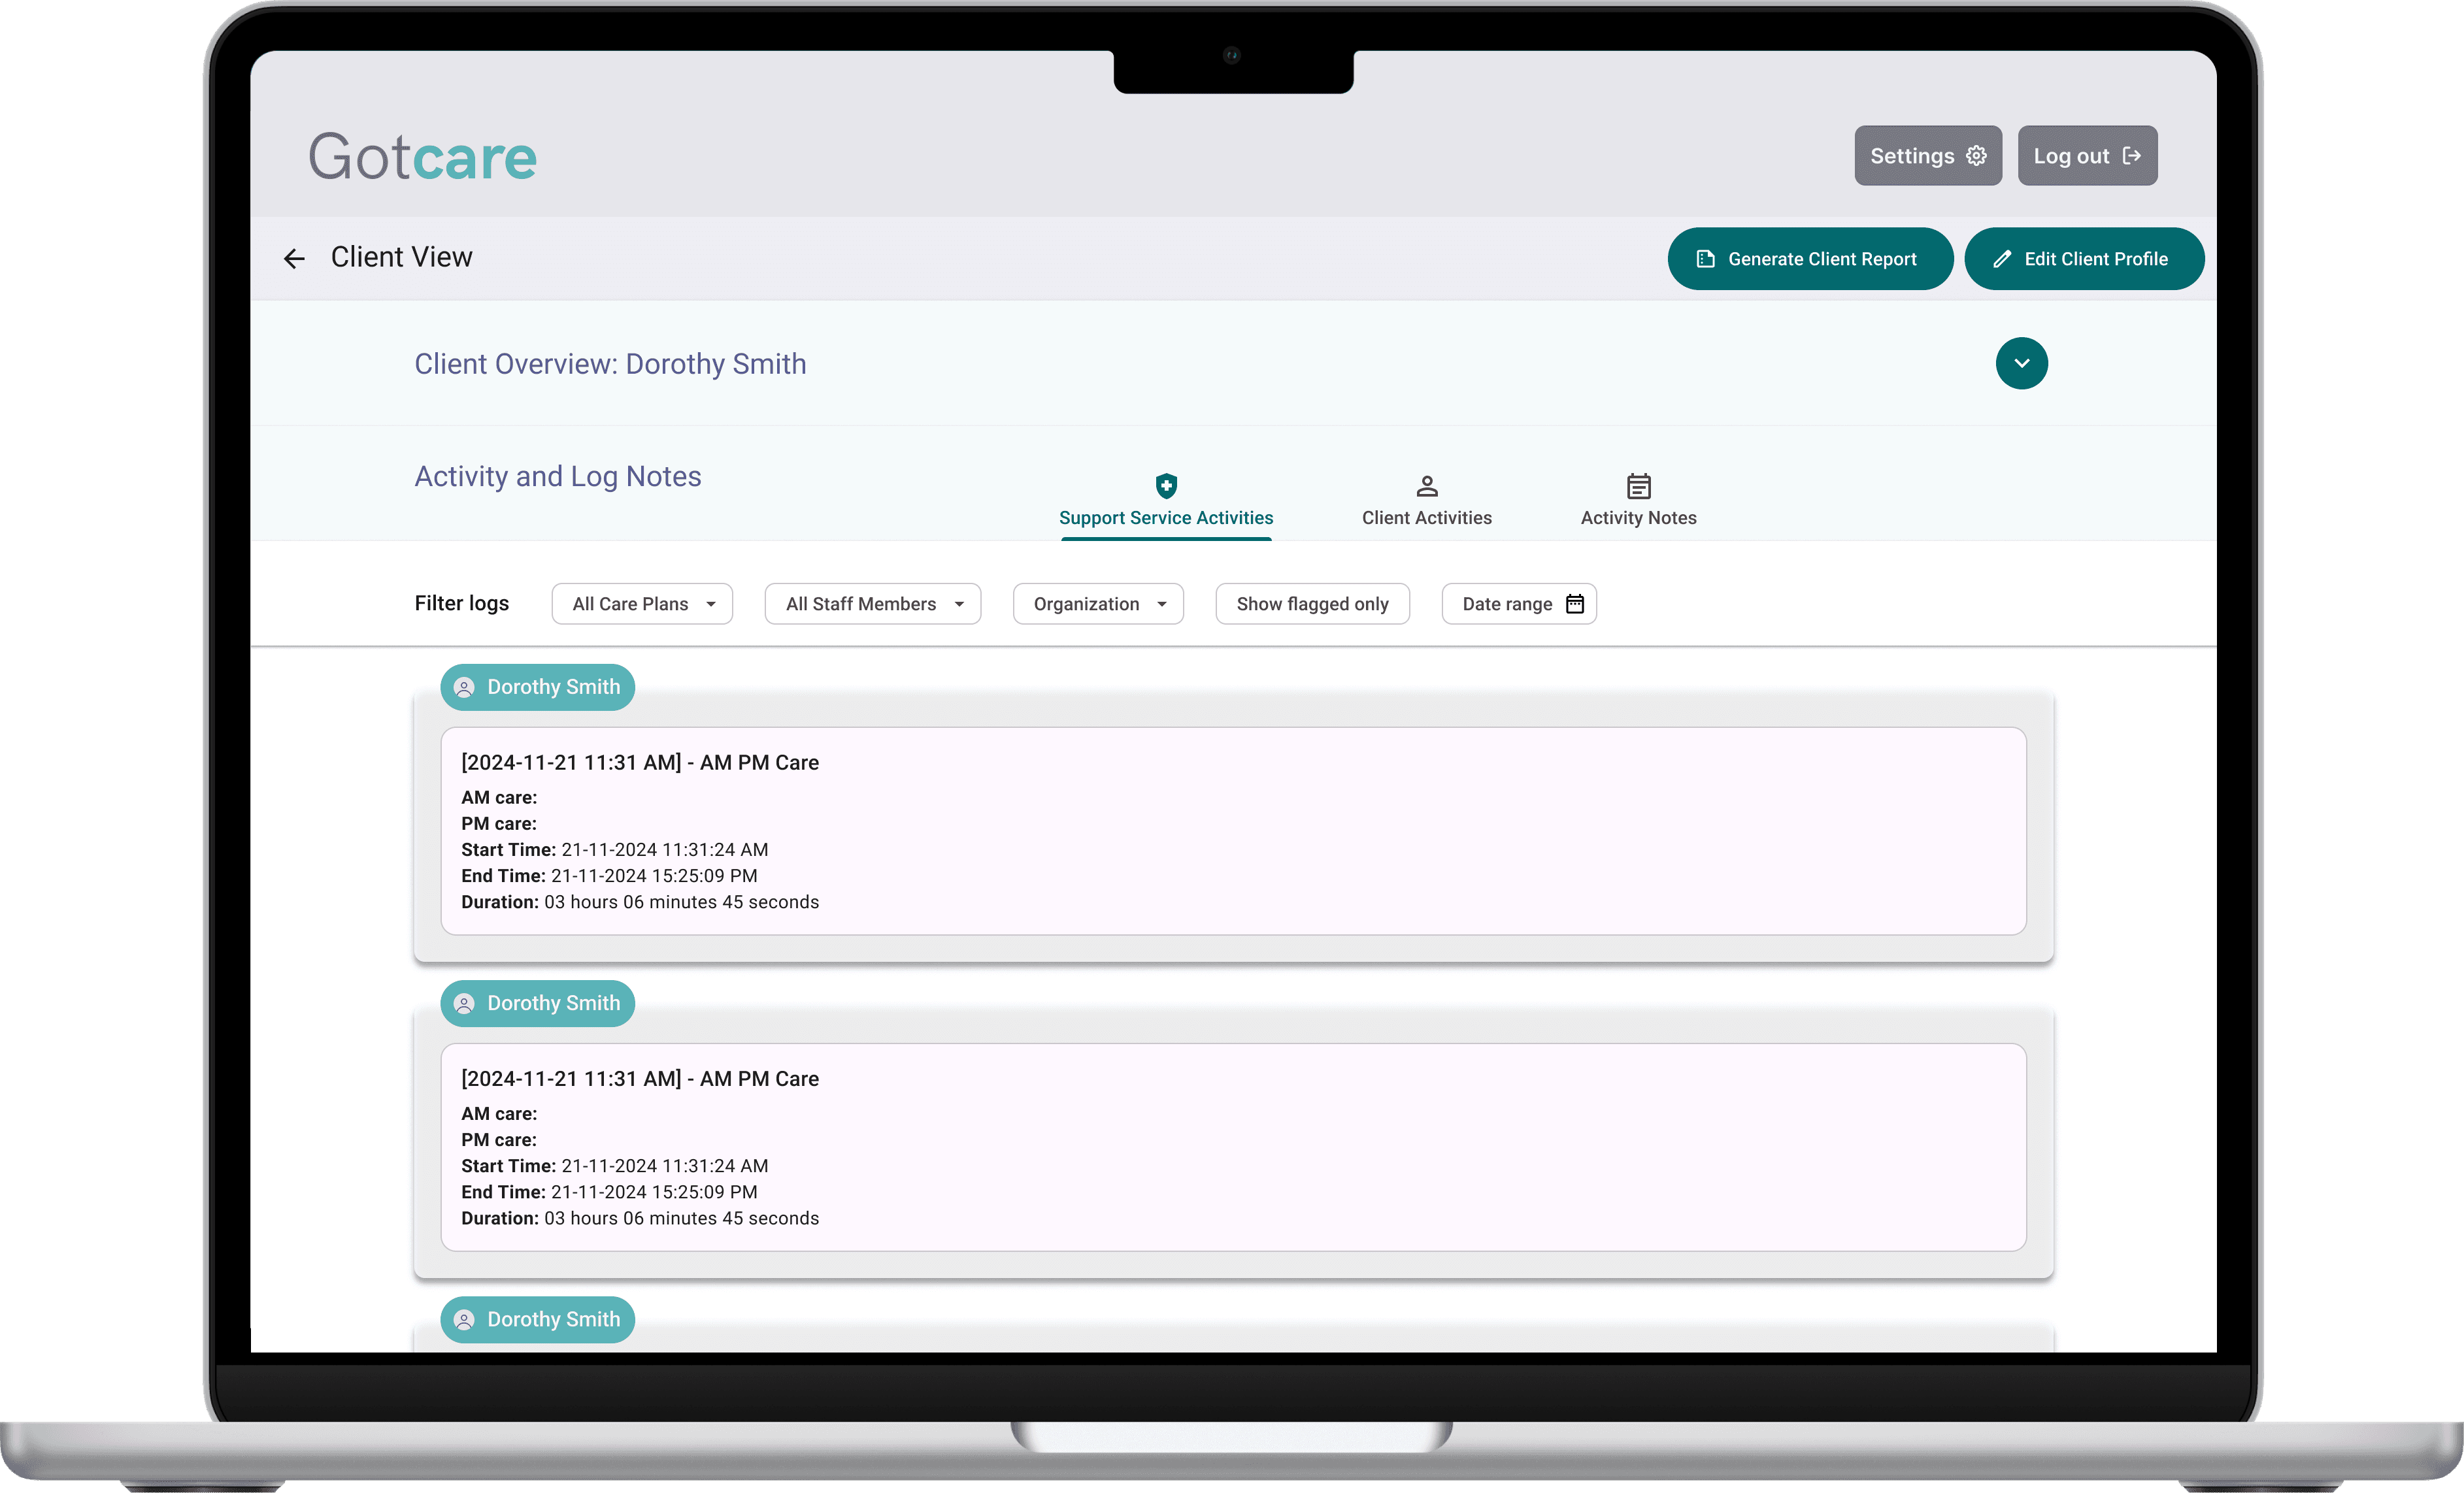This screenshot has height=1493, width=2464.
Task: Click the settings gear icon
Action: click(1976, 156)
